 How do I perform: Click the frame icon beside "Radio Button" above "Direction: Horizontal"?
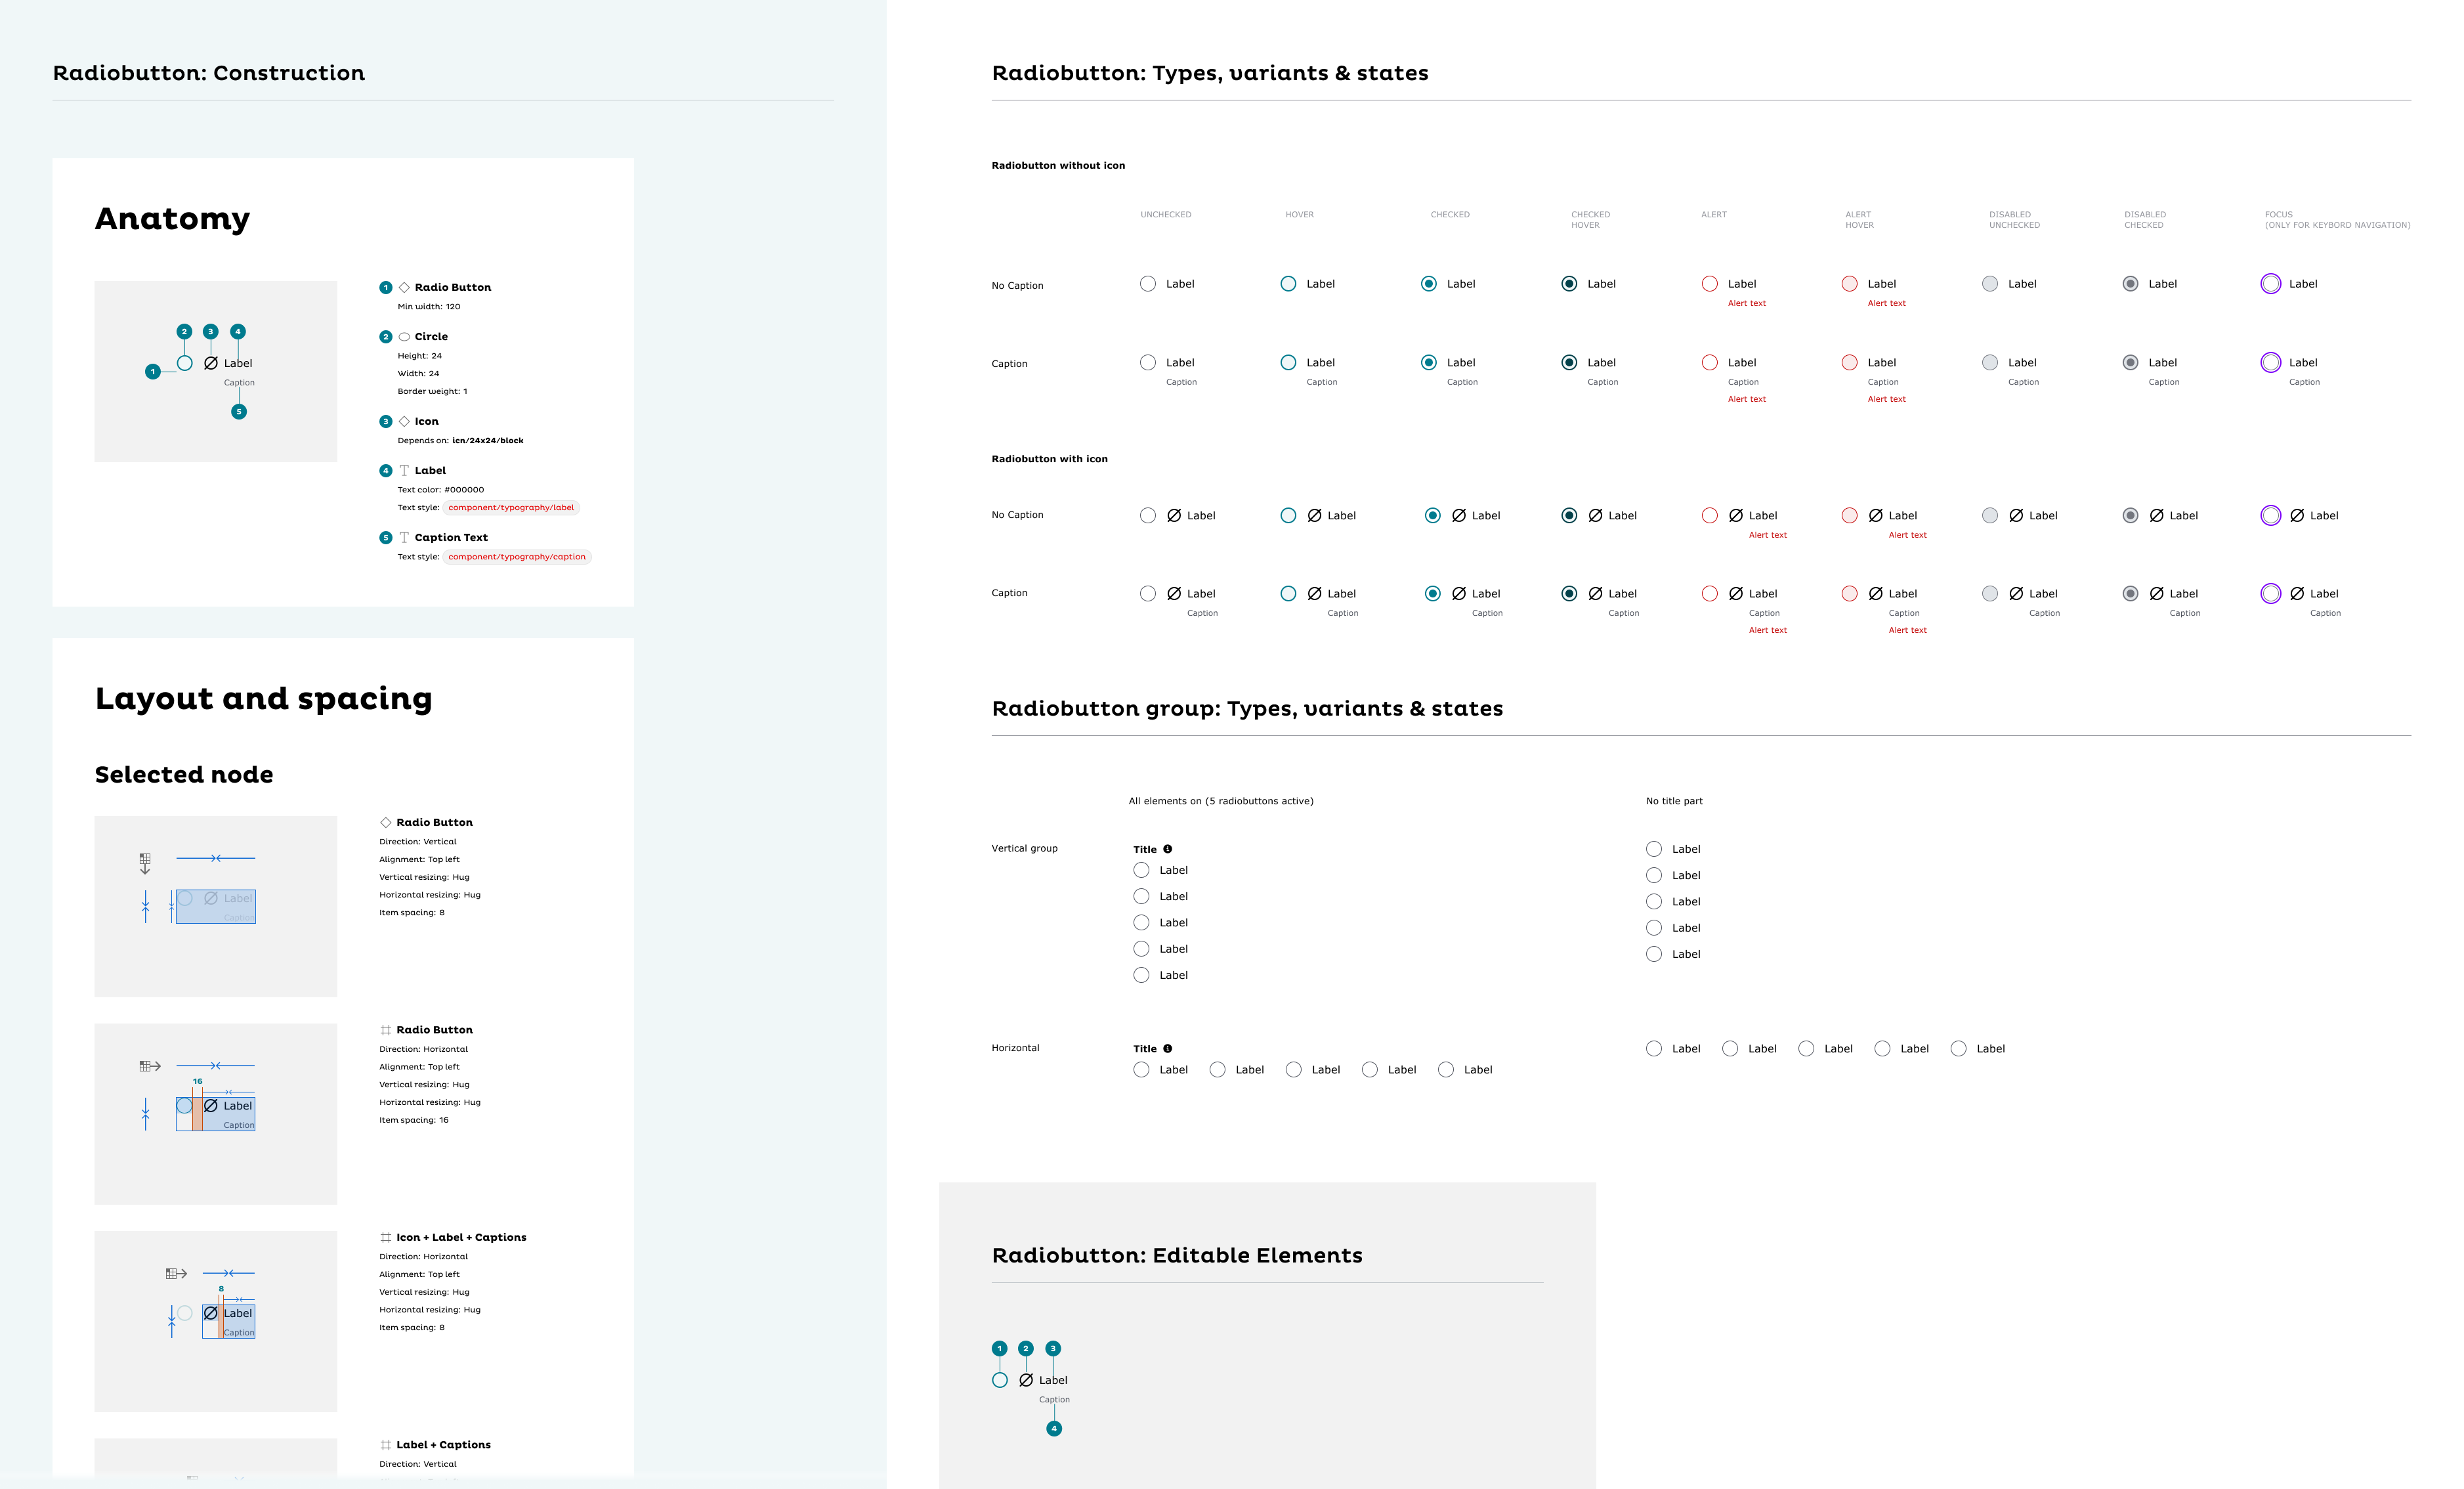click(385, 1030)
